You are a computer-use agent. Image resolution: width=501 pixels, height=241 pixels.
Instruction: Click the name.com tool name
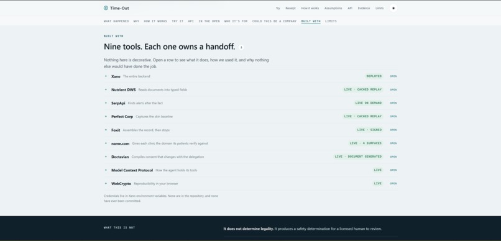pos(120,143)
